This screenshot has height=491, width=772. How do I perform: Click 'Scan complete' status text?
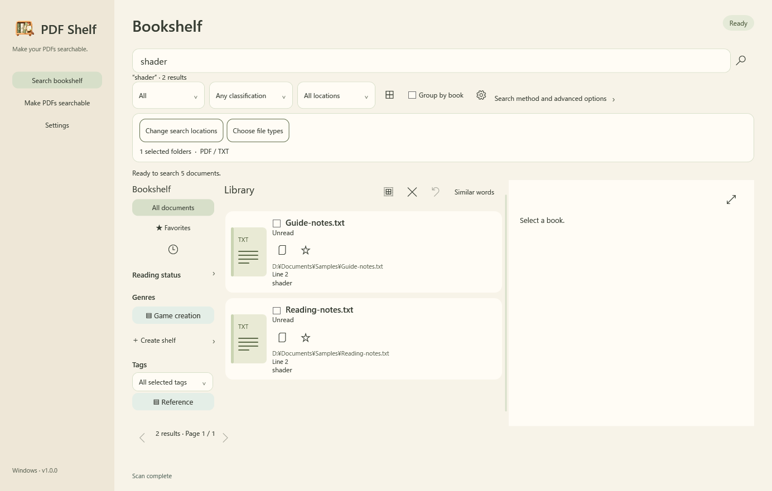[x=152, y=476]
